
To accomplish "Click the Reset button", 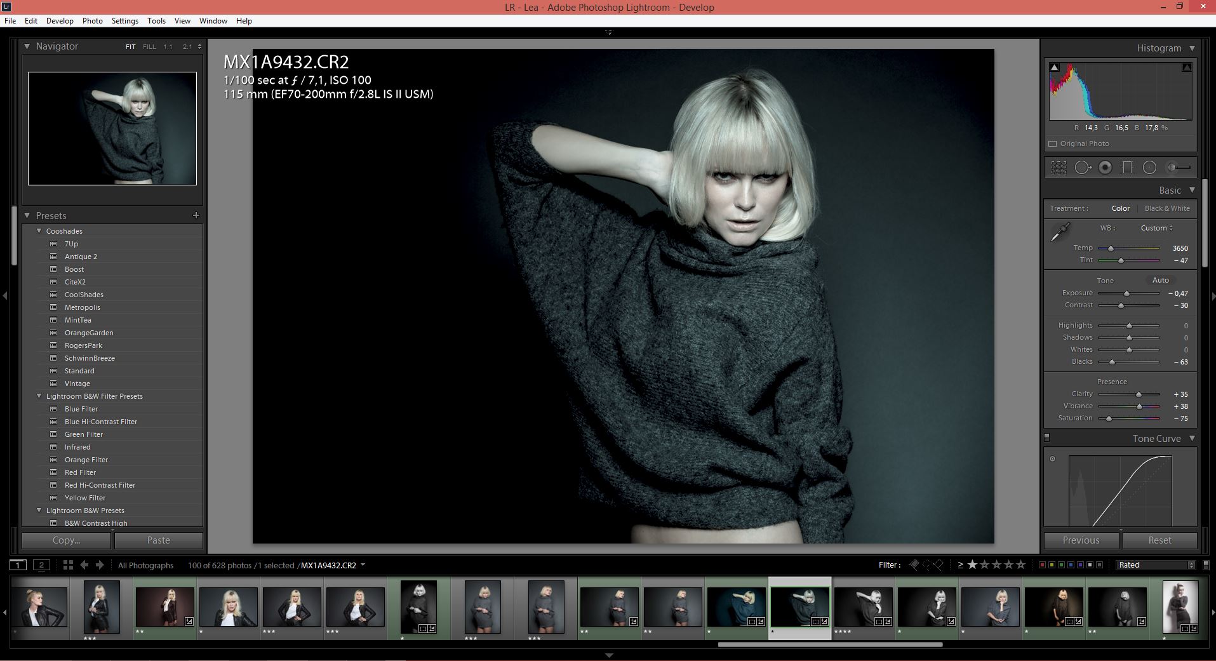I will 1159,540.
